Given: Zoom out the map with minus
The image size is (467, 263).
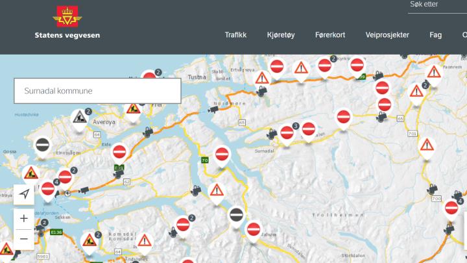Looking at the screenshot, I should [x=24, y=239].
